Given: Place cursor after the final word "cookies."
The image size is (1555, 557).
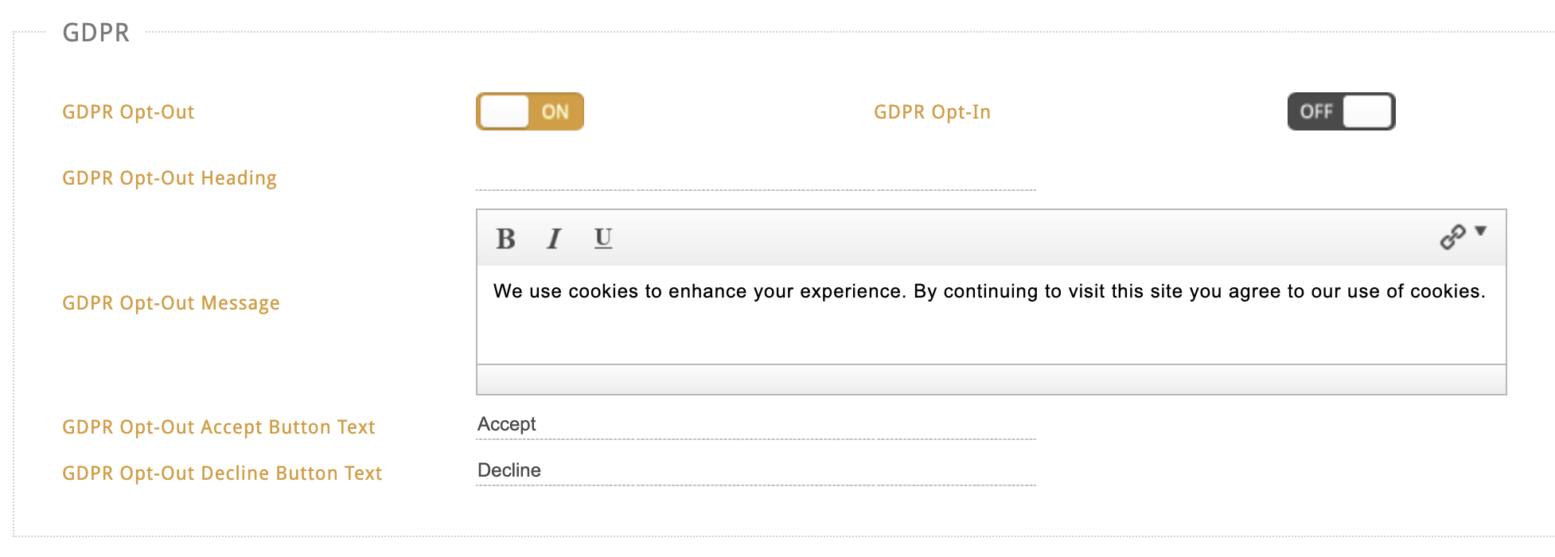Looking at the screenshot, I should (1487, 291).
